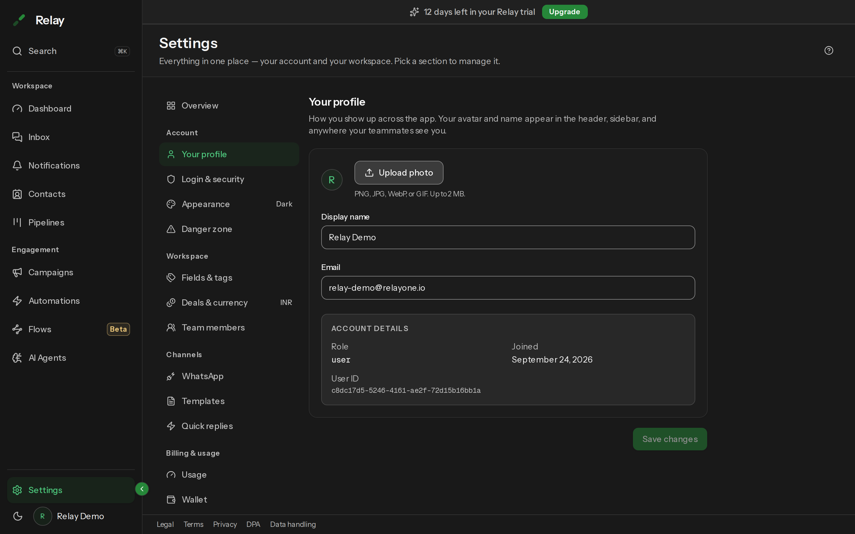Click the Beta badge next to Flows

pos(118,329)
